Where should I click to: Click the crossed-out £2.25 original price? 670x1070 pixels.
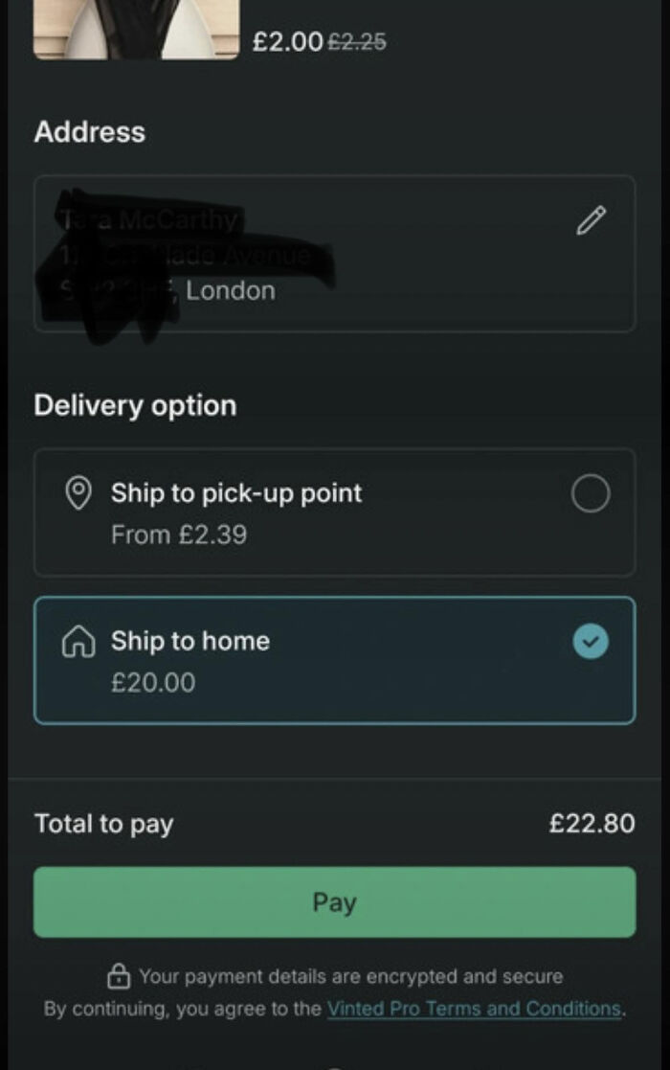point(354,40)
